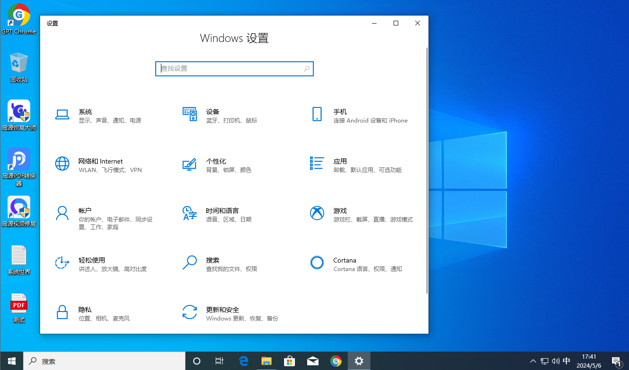Click the 网络和 Internet heading text
Image resolution: width=629 pixels, height=370 pixels.
101,161
